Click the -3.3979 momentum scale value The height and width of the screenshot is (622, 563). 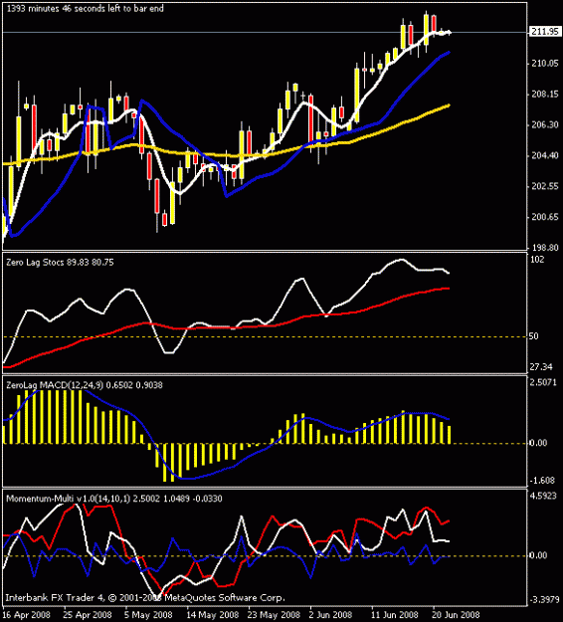click(543, 599)
